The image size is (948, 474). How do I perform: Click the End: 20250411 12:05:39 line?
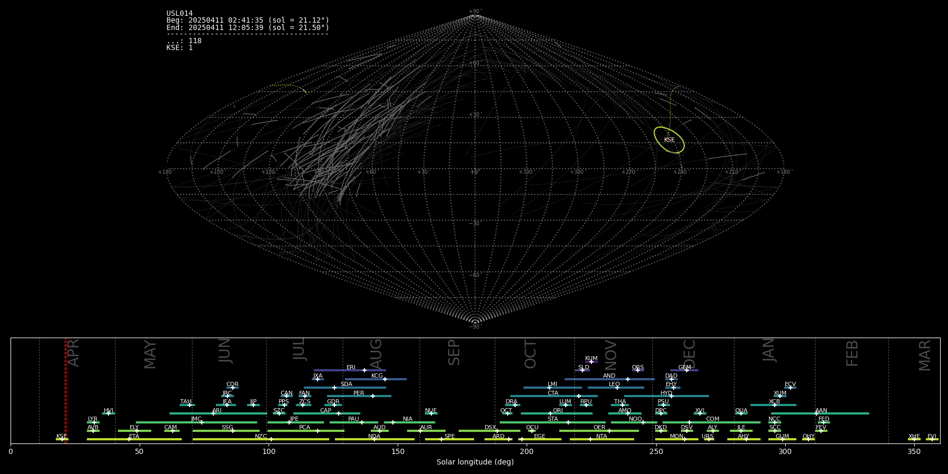248,27
